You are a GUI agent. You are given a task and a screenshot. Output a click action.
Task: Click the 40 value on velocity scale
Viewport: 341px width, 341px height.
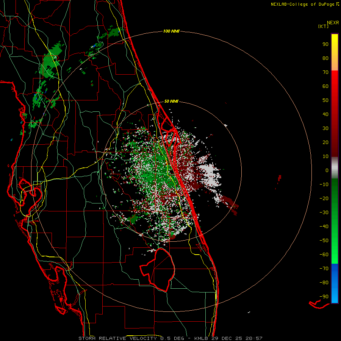325,114
